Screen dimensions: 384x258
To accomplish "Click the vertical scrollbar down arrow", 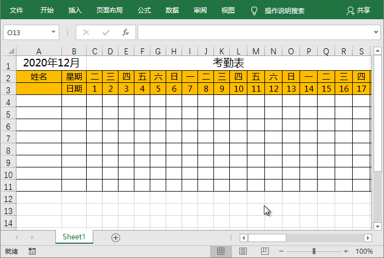I will click(377, 226).
